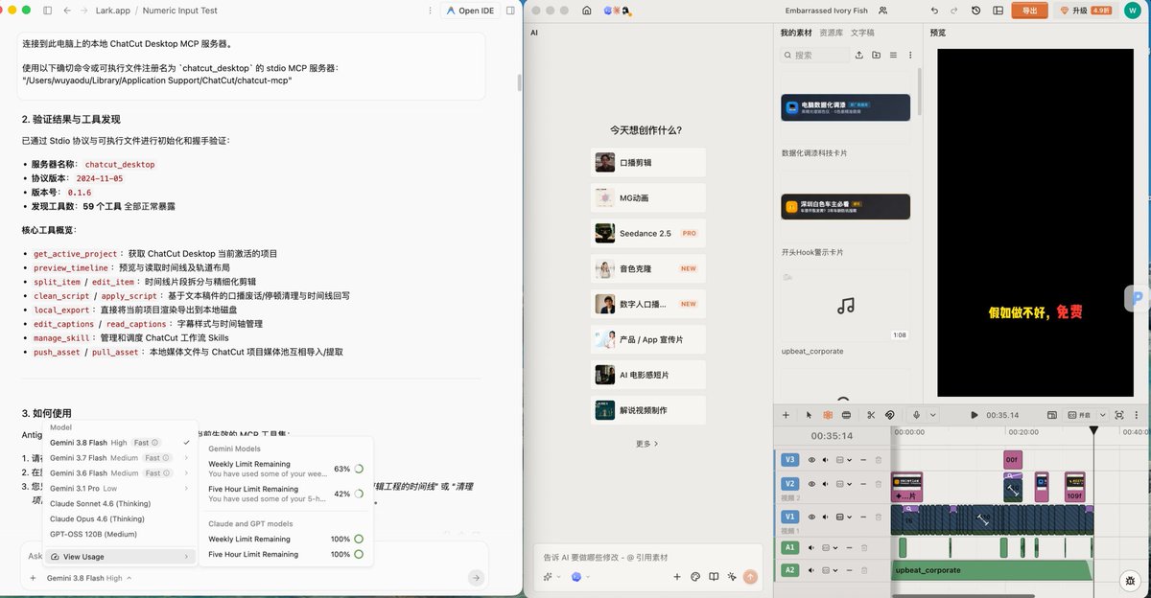Send message in ChatCut AI box
1151x598 pixels.
750,577
